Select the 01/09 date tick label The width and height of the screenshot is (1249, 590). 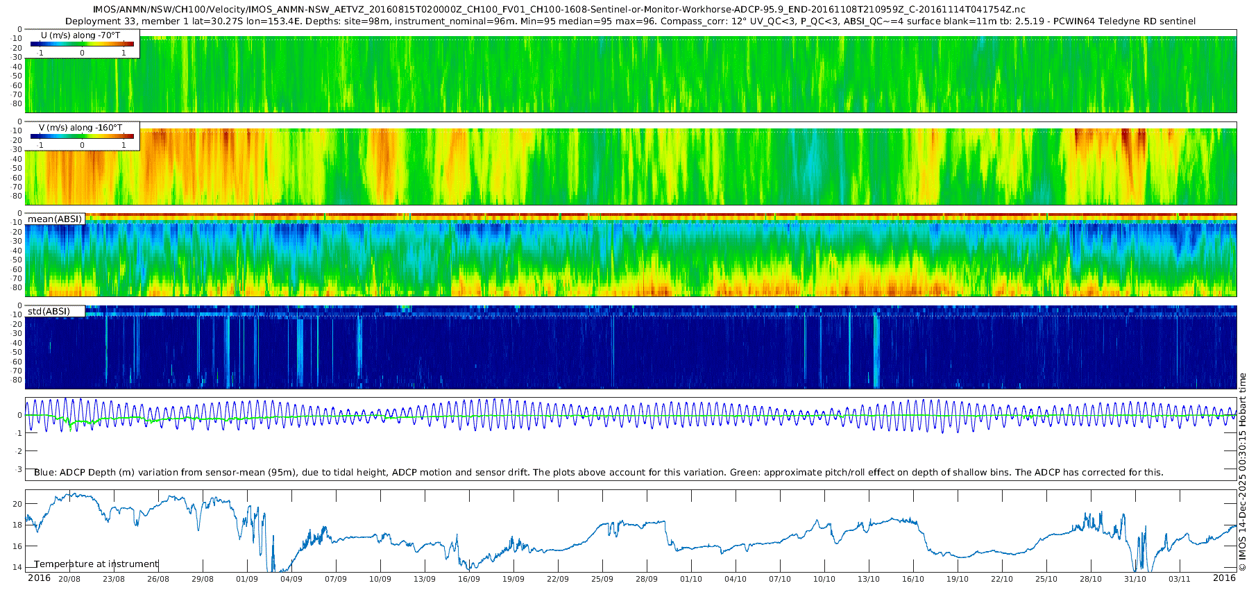point(247,579)
